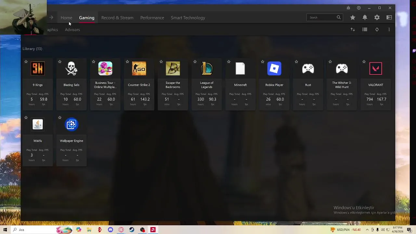Open the Wakfu Java icon
416x234 pixels.
[x=38, y=124]
